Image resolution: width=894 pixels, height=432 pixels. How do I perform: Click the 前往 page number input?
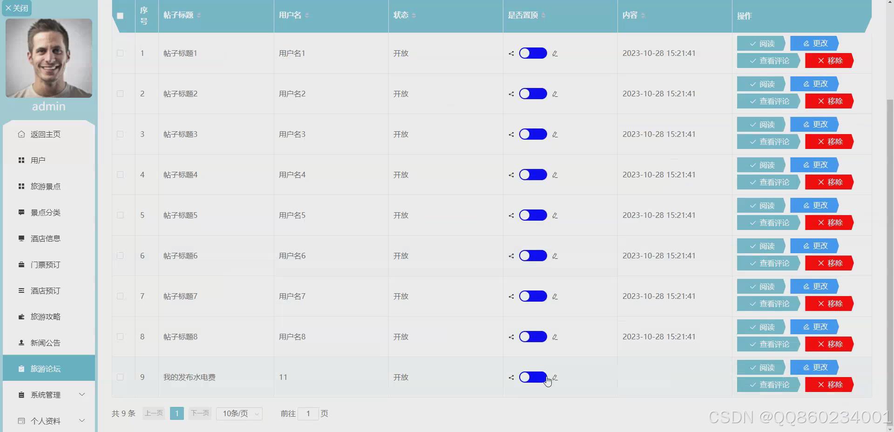coord(308,413)
